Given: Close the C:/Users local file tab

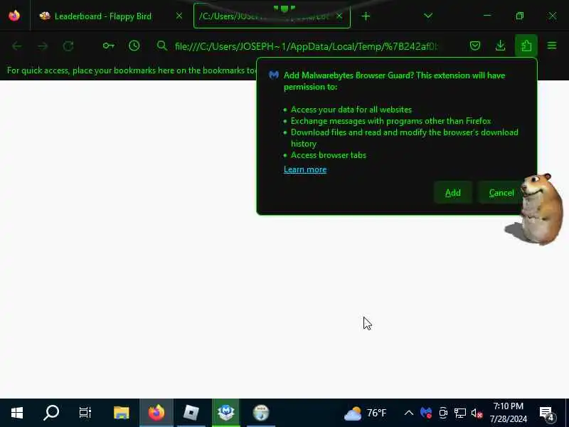Looking at the screenshot, I should tap(339, 16).
